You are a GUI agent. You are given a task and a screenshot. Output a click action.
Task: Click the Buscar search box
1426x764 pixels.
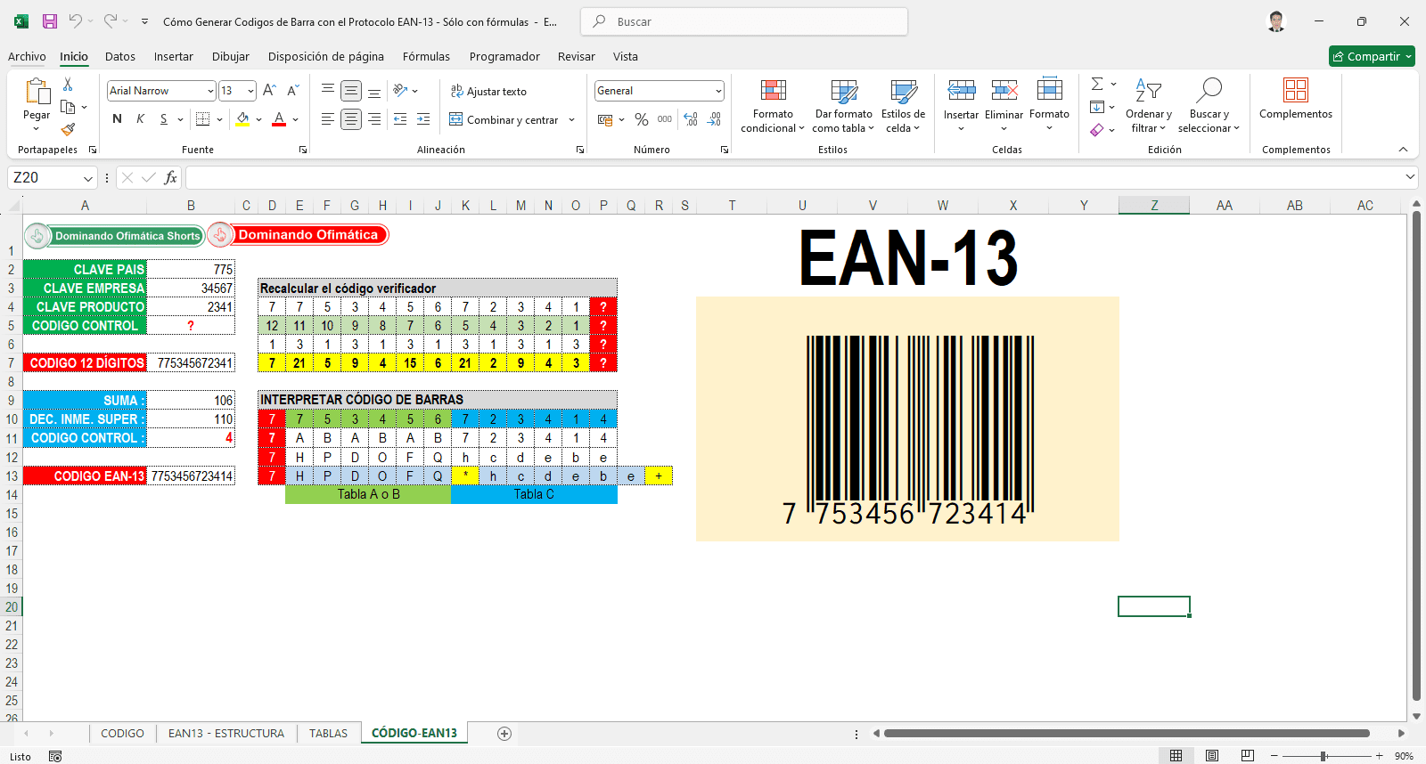coord(744,21)
